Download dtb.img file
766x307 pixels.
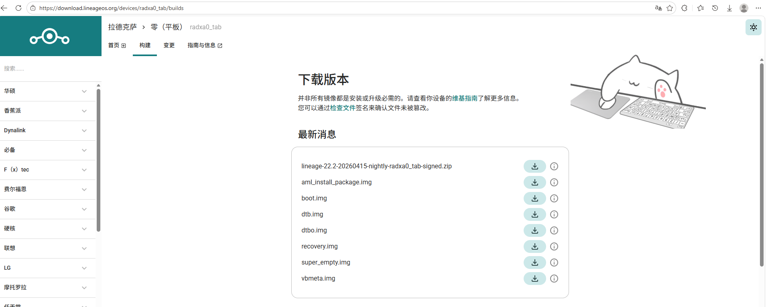coord(534,214)
